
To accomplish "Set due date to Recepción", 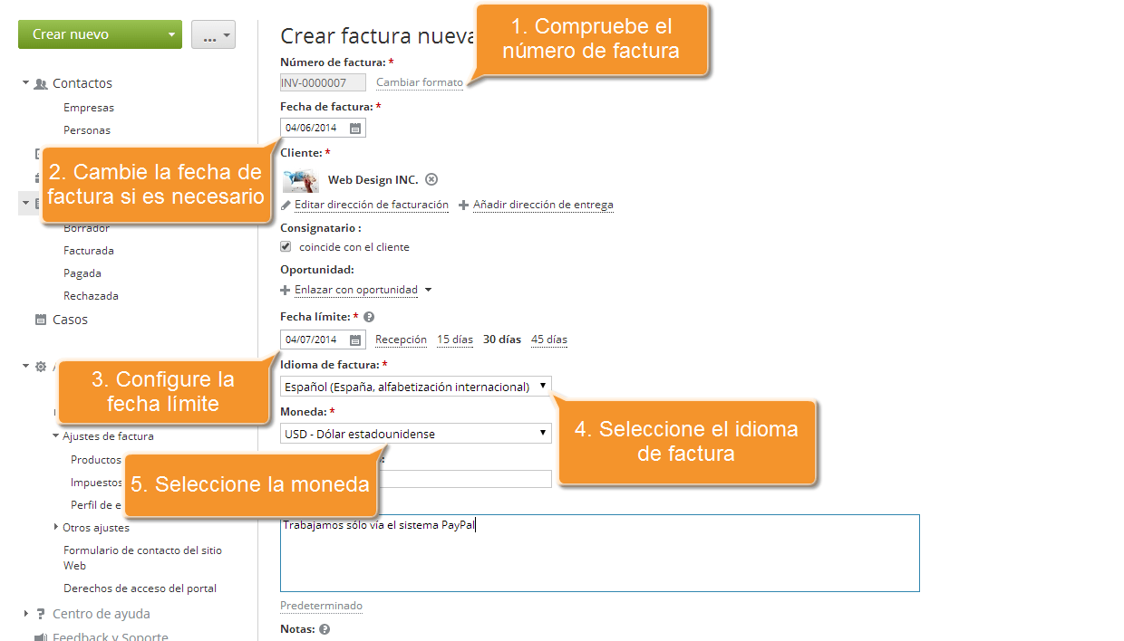I will click(401, 340).
